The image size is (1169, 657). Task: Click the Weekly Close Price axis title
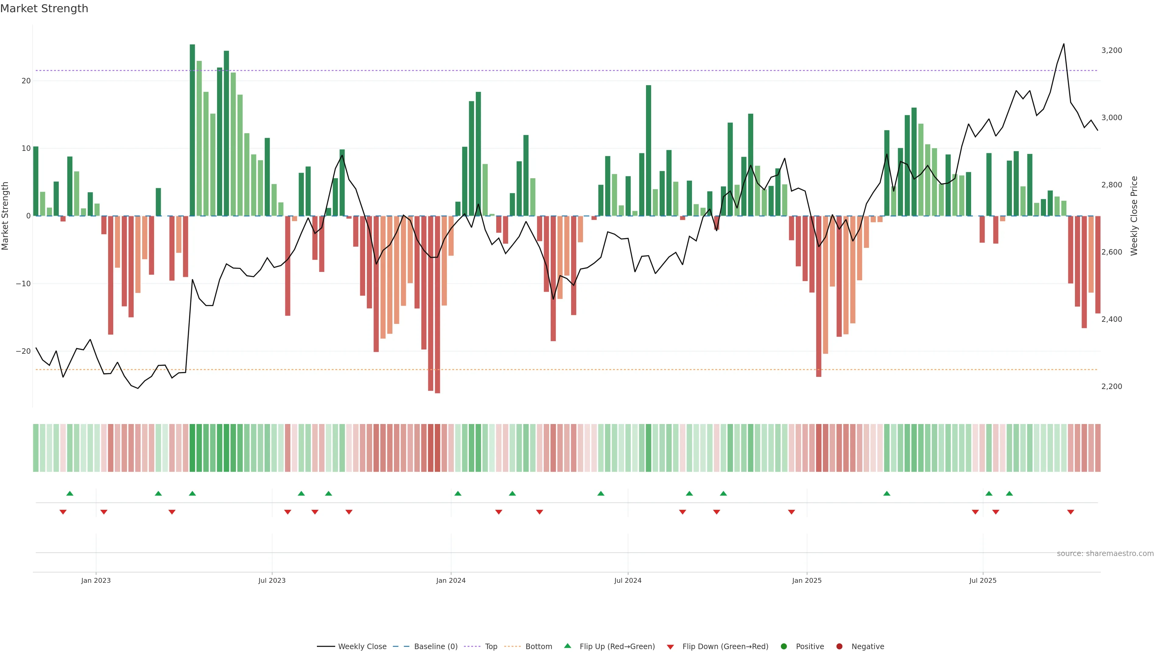[x=1134, y=216]
